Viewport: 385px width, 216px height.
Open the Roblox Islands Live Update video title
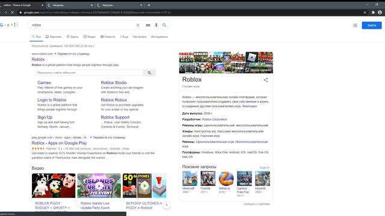coord(95,205)
